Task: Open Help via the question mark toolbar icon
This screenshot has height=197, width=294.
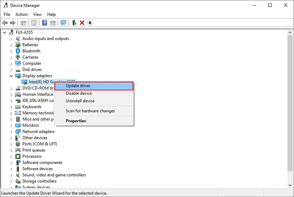Action: pos(44,23)
